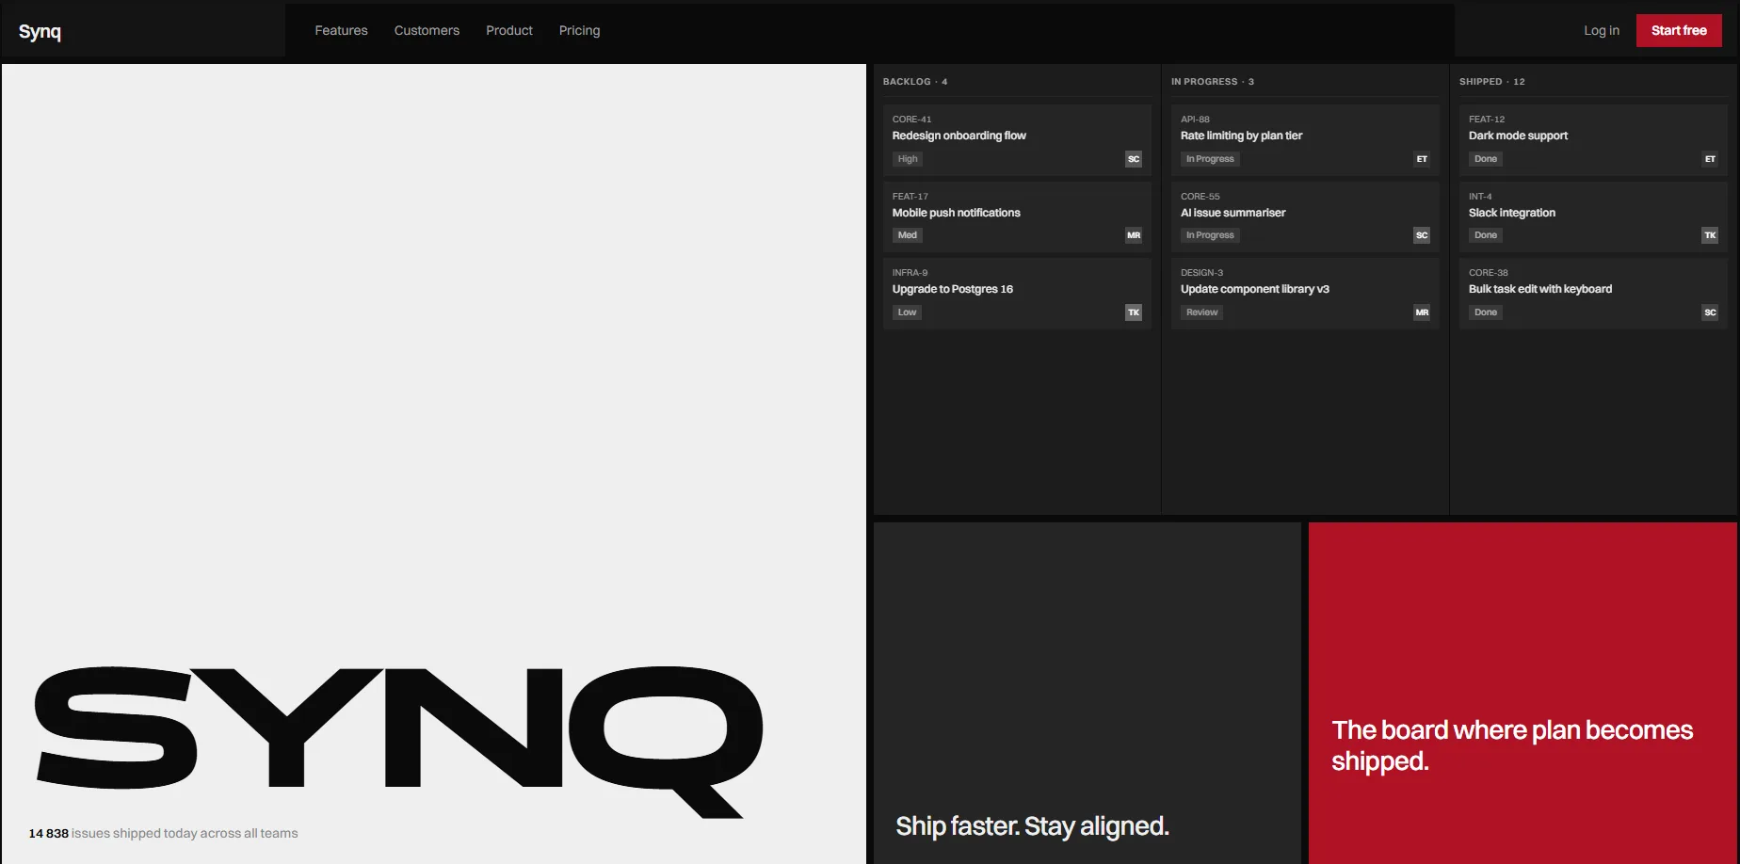Image resolution: width=1740 pixels, height=864 pixels.
Task: Open the Rate limiting by plan tier title
Action: pos(1242,136)
